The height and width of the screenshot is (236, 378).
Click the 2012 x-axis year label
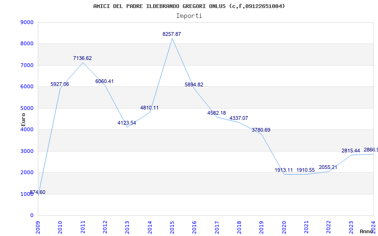pos(105,228)
